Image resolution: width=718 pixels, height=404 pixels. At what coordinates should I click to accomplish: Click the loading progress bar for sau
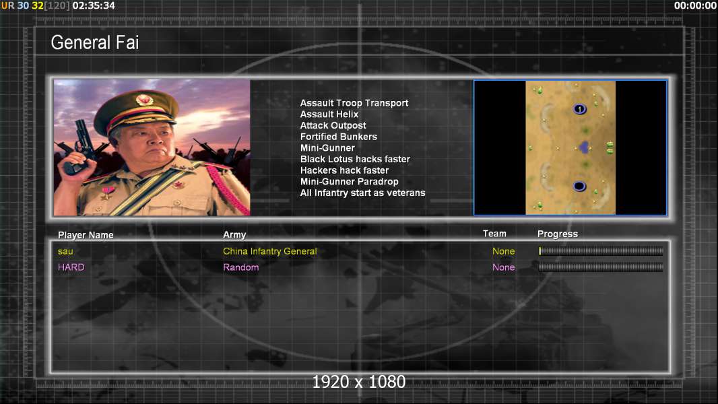point(600,250)
